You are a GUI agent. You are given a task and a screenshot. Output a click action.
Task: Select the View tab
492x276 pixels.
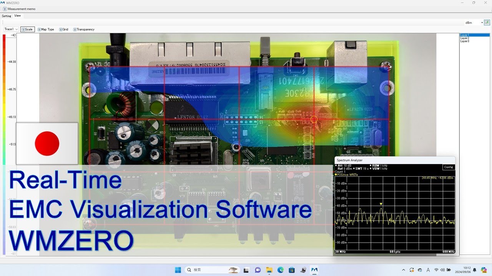(18, 16)
